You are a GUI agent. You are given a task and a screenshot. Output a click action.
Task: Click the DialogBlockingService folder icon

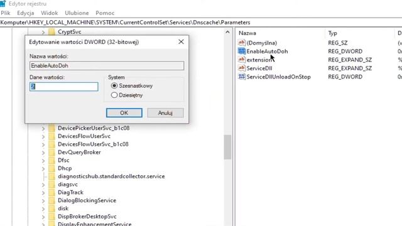(52, 200)
